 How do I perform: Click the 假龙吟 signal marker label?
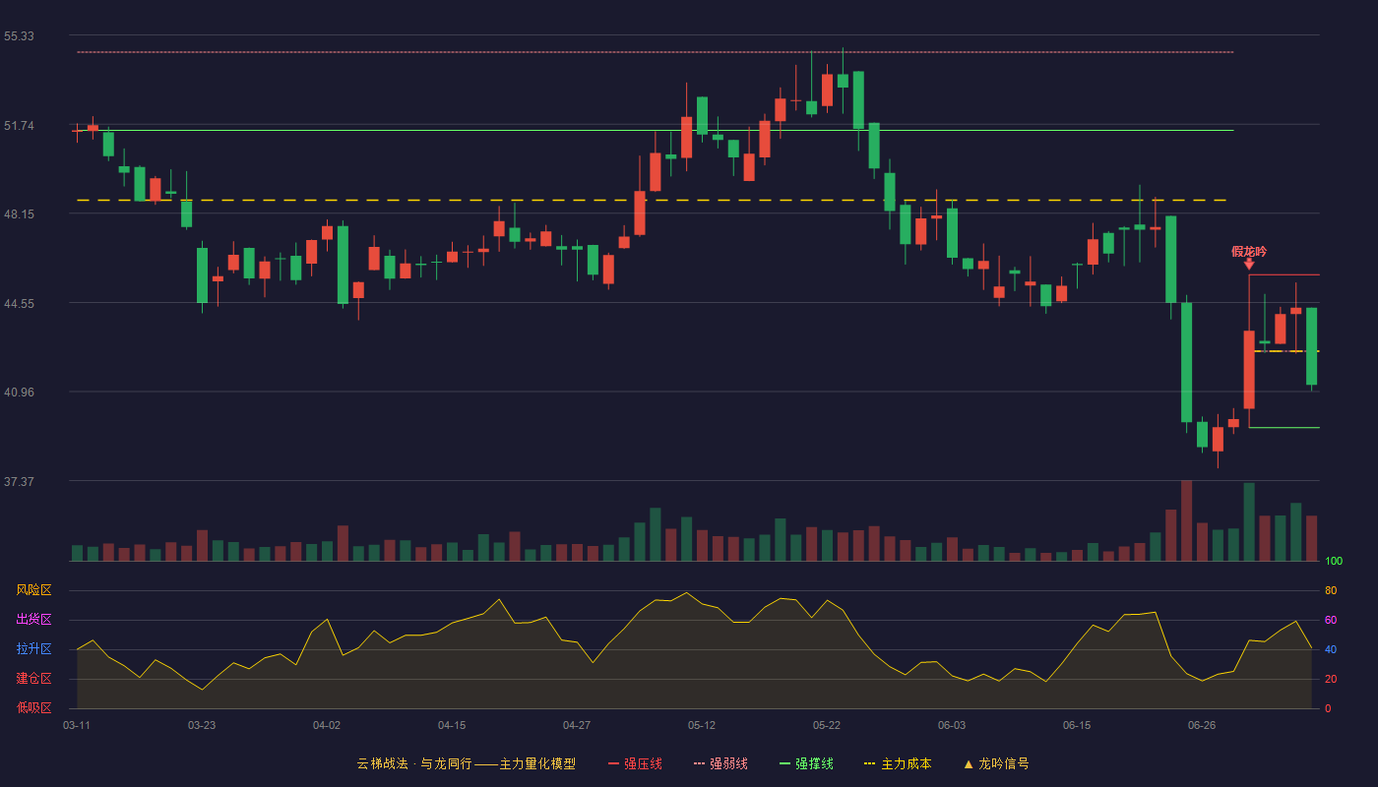click(1249, 251)
